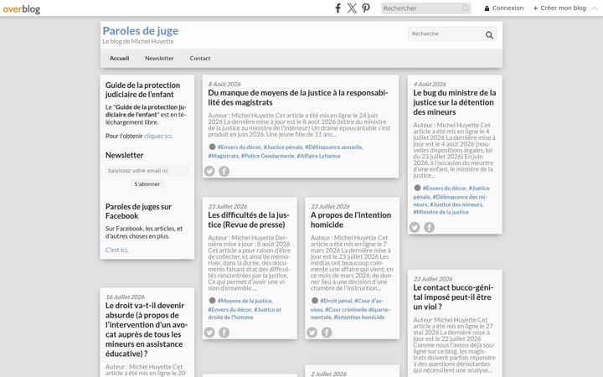
Task: Click tag icon in 'A propos de l'intention homicide' card
Action: (315, 301)
